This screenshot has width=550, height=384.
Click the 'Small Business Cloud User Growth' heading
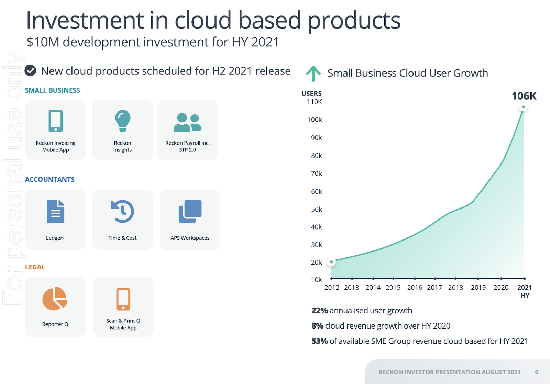(408, 73)
